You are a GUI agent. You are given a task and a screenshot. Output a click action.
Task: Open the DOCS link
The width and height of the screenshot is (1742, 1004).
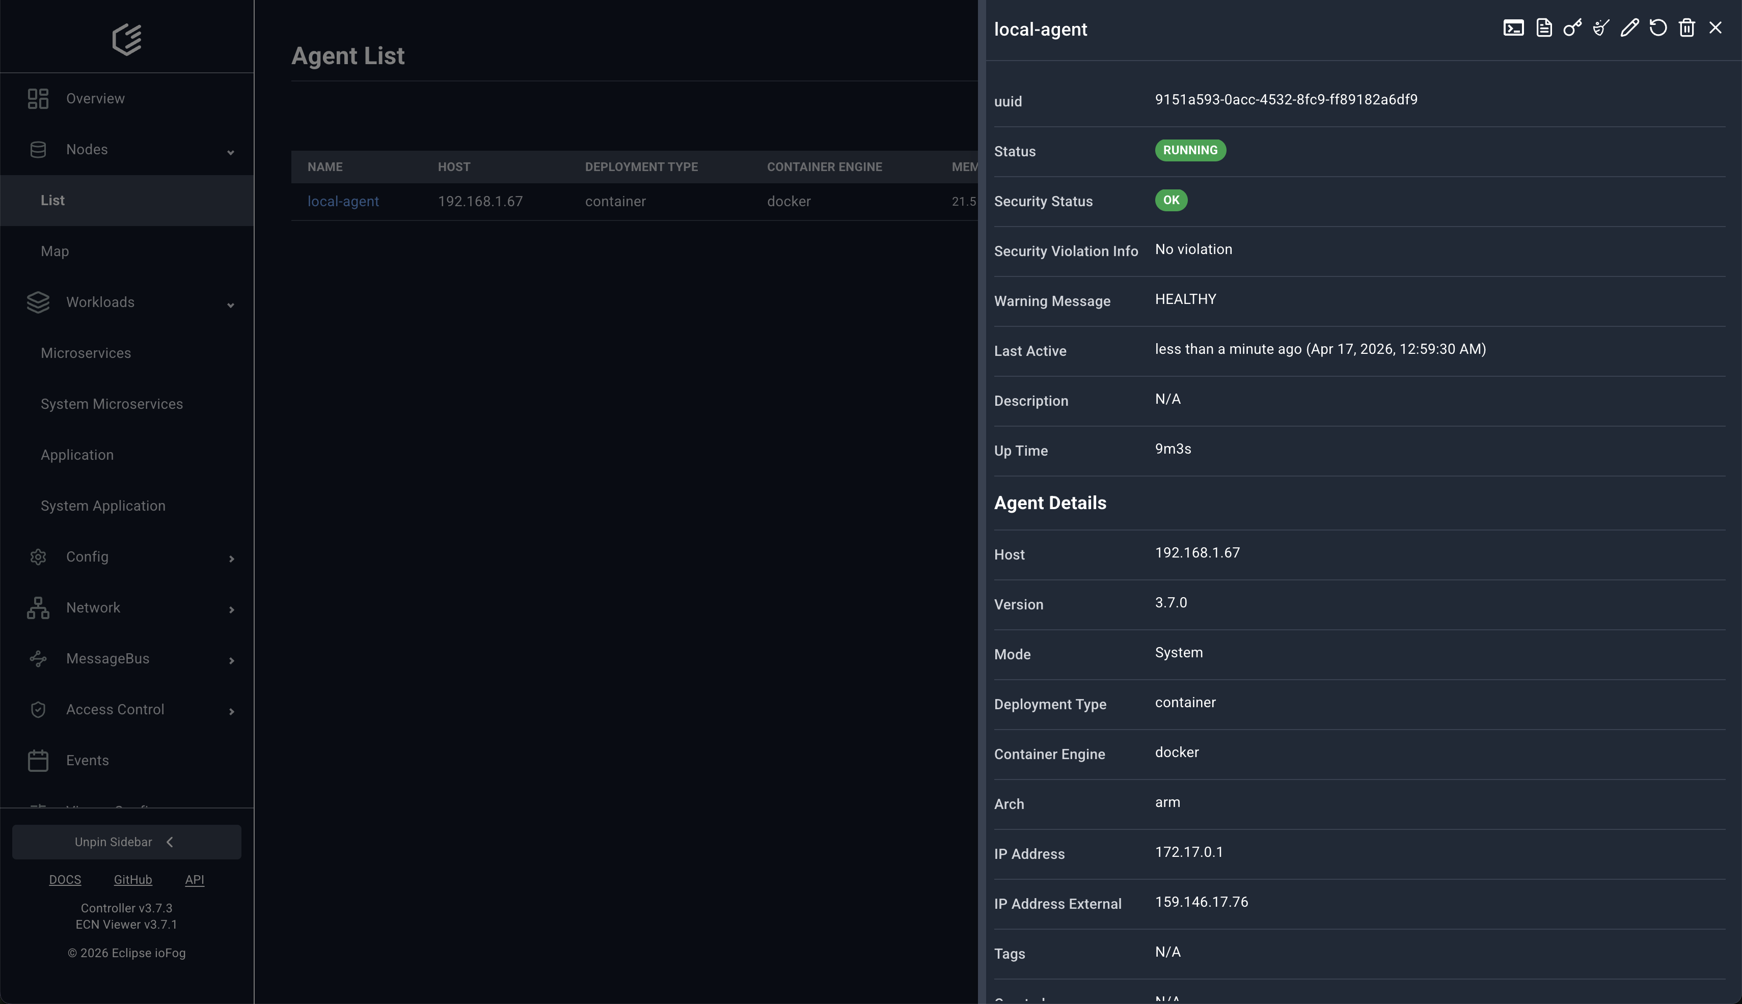pos(66,879)
